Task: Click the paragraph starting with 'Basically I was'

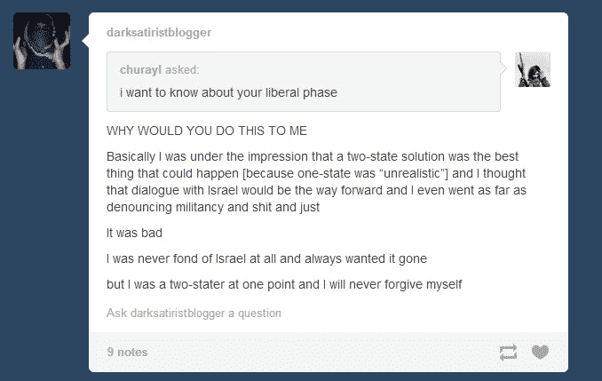Action: tap(316, 182)
